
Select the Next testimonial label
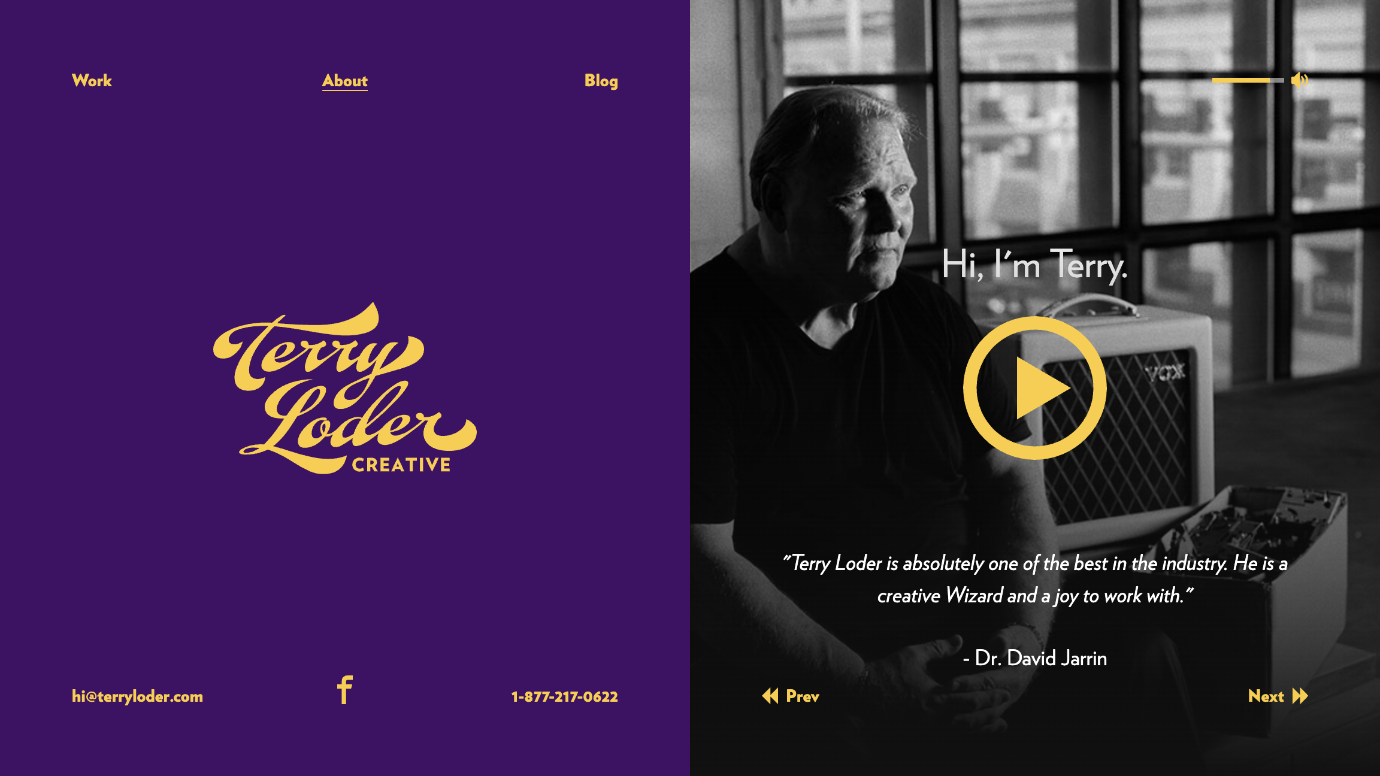(x=1266, y=696)
